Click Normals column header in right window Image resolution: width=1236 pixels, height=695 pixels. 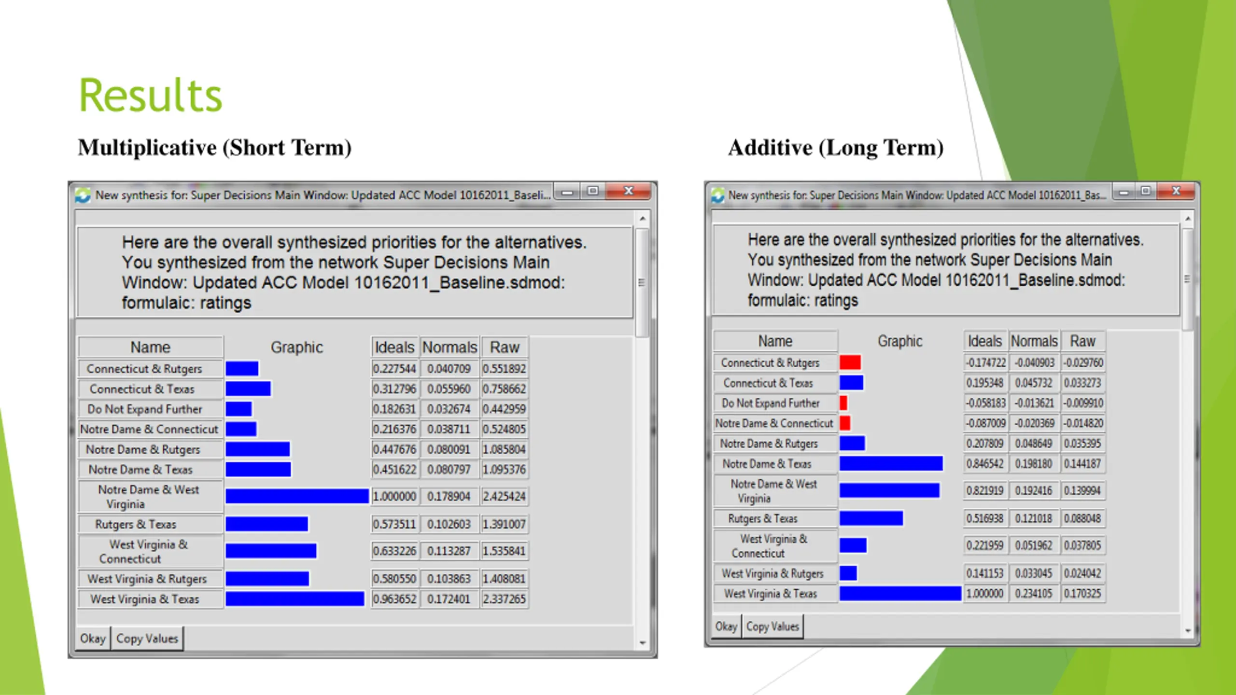point(1034,341)
